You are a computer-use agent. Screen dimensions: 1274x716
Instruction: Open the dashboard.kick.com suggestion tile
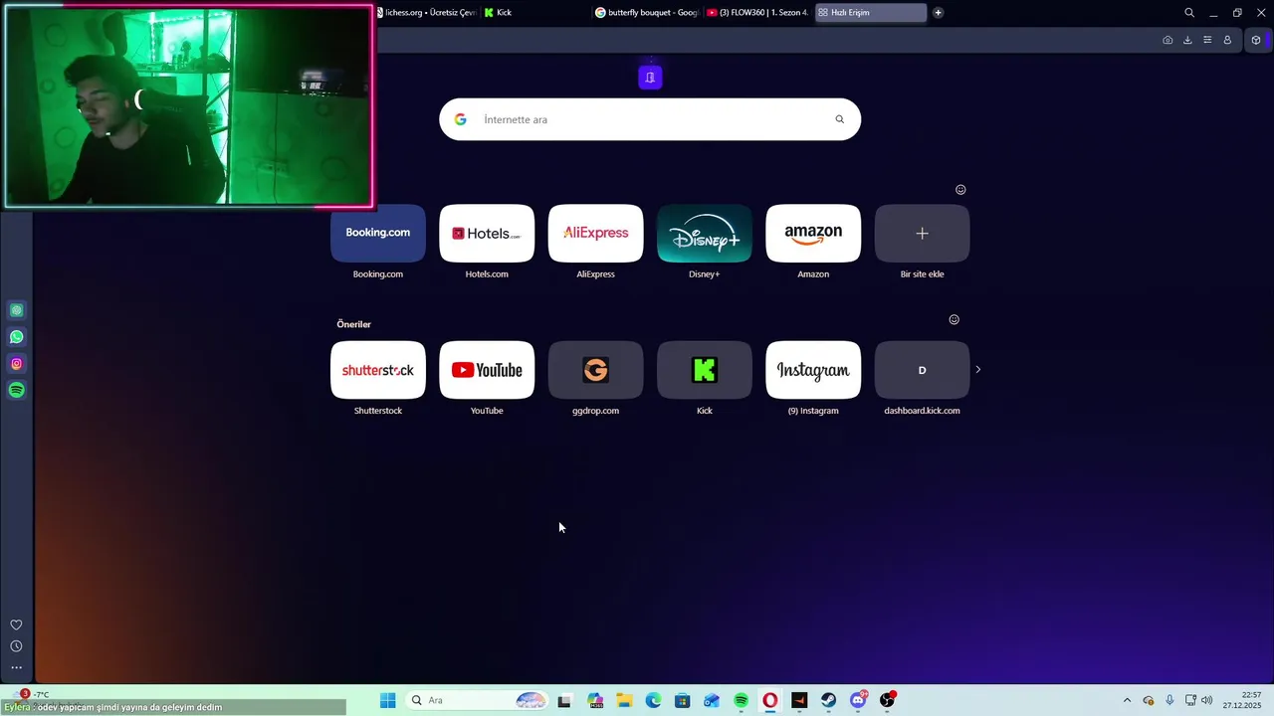point(922,370)
